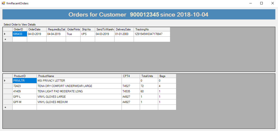The image size is (278, 131).
Task: Sort products by ProductName header
Action: pyautogui.click(x=79, y=76)
